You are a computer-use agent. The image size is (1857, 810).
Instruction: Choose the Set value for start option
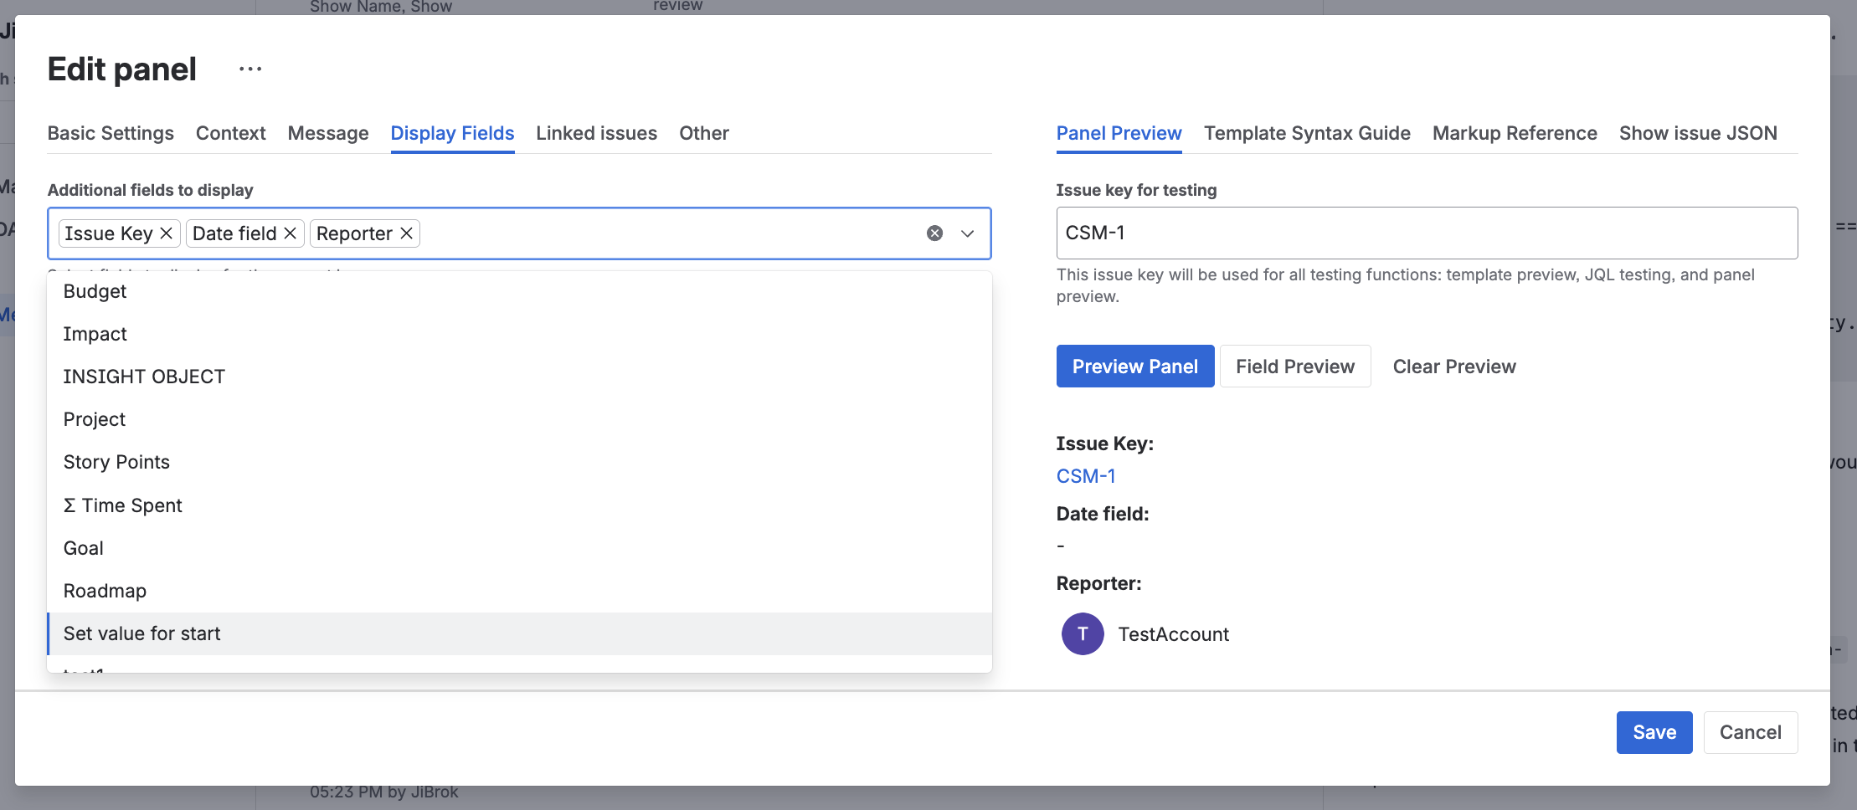[141, 633]
